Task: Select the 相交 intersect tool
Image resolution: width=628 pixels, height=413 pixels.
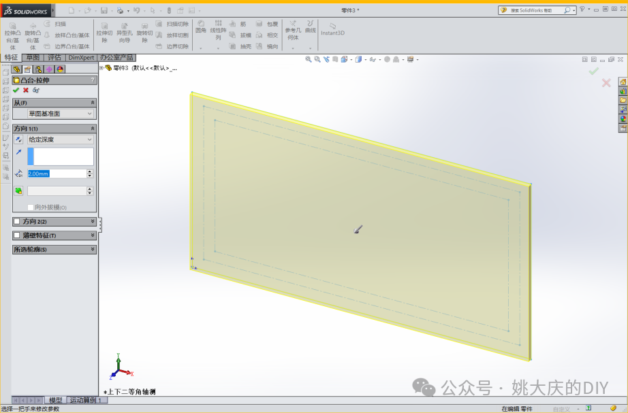Action: [x=267, y=35]
